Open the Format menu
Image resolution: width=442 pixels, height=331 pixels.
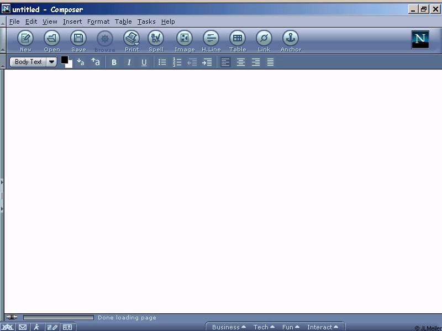98,22
